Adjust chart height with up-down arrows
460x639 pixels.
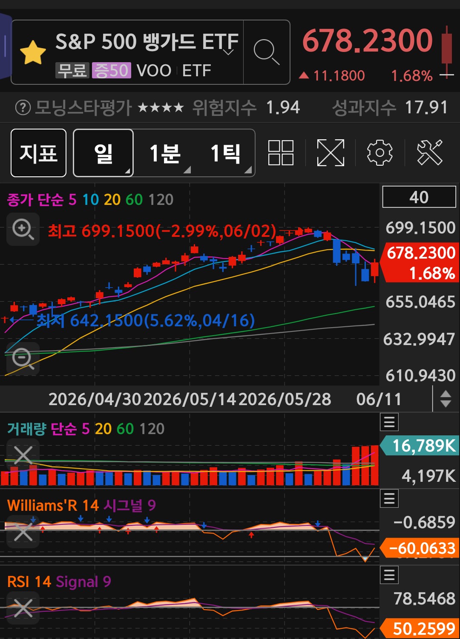click(x=446, y=399)
